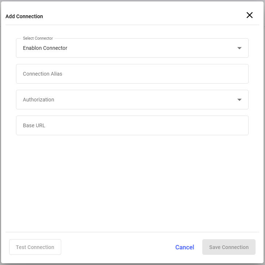Click into the Base URL field
Screen dimensions: 265x265
click(x=132, y=125)
